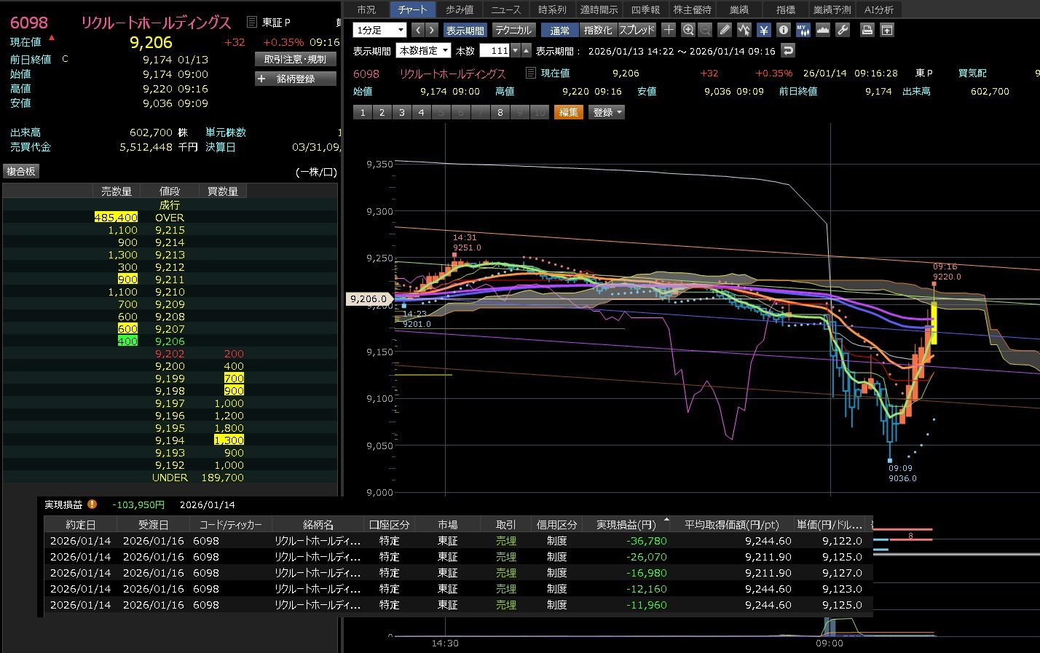Open the 本数指定 display period dropdown

pos(423,50)
